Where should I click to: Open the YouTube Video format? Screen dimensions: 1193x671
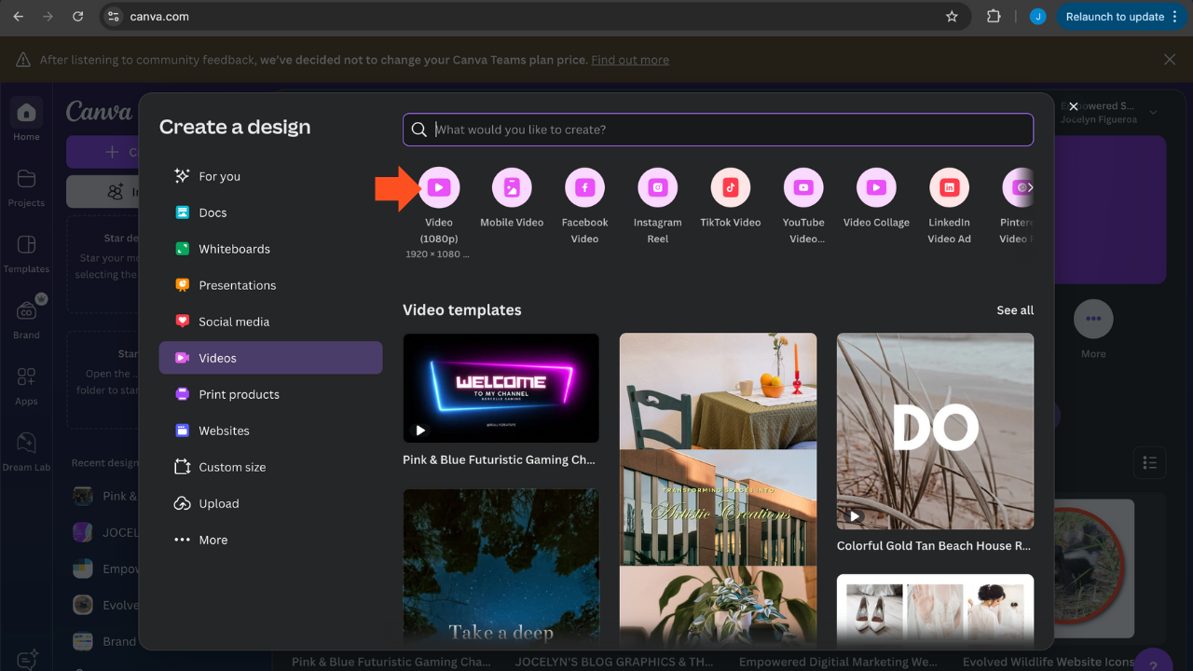pos(803,187)
